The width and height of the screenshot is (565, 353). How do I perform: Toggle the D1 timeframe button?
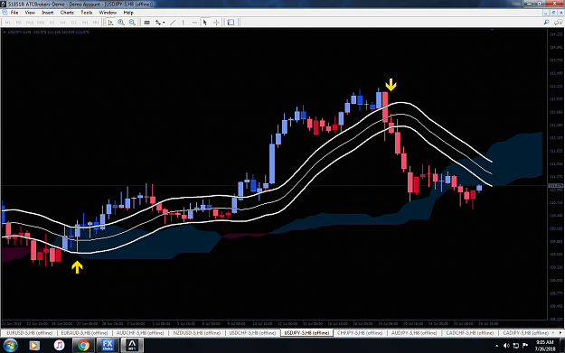pyautogui.click(x=74, y=23)
